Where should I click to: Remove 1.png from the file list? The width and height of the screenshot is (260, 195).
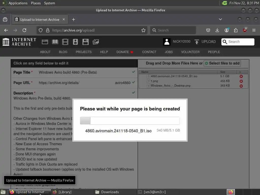coord(241,81)
